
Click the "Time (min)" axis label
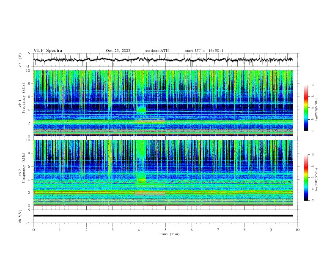(169, 234)
